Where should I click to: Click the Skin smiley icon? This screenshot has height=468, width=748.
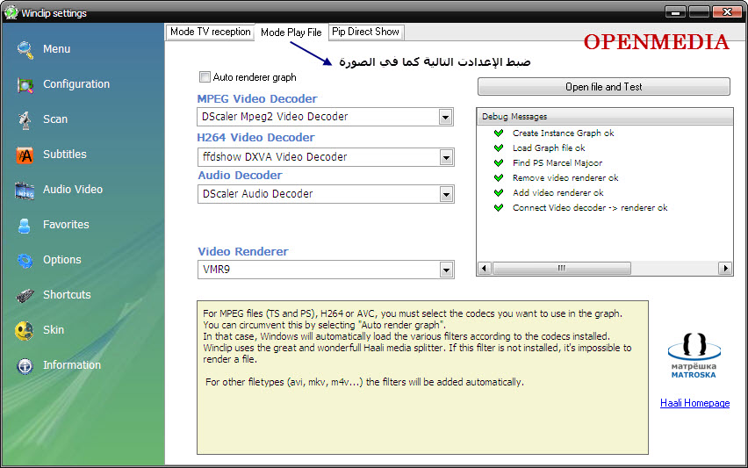(25, 331)
